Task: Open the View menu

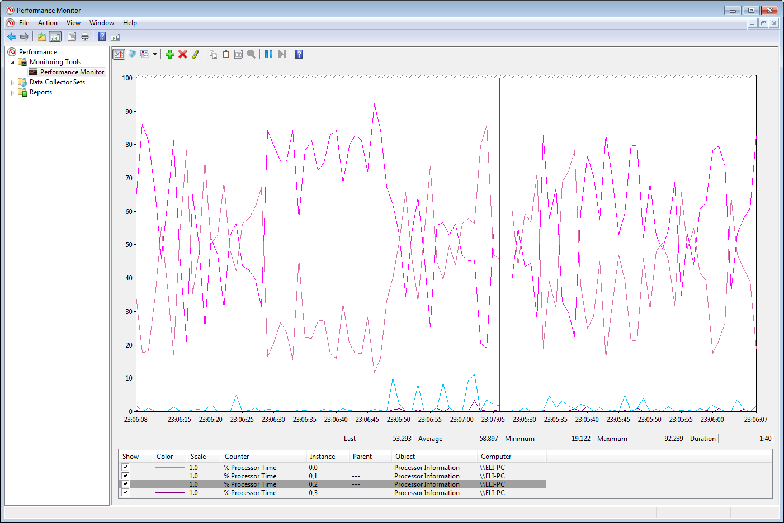Action: tap(73, 23)
